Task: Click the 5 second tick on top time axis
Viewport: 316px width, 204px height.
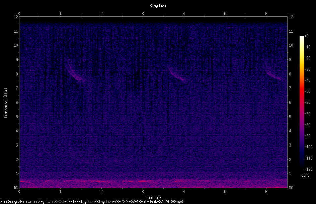Action: pyautogui.click(x=225, y=14)
